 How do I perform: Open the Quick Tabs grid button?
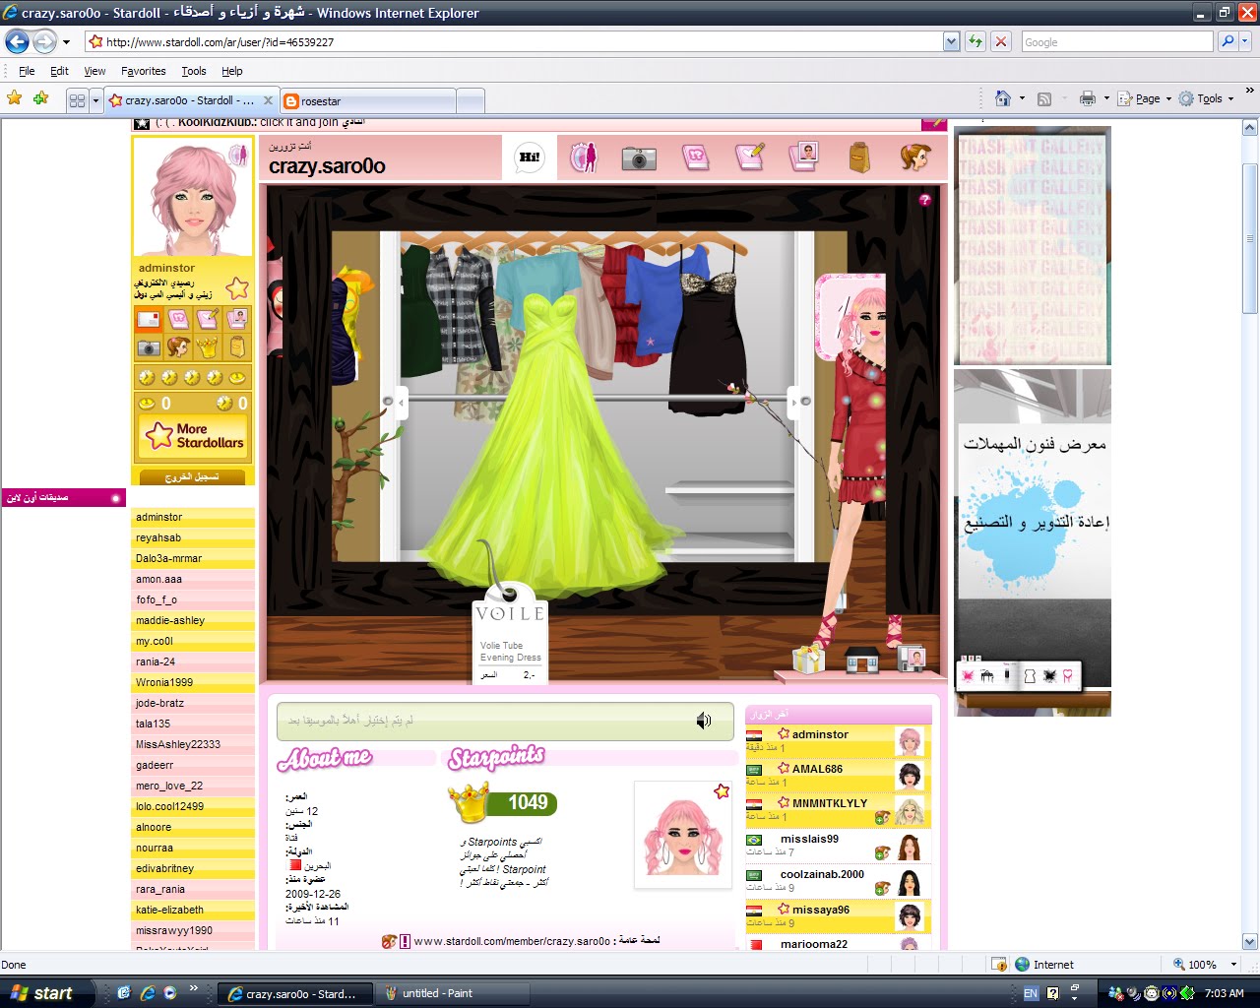(x=77, y=100)
